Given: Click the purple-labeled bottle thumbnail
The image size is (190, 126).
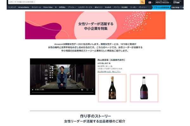Looking at the screenshot, I should [x=144, y=88].
